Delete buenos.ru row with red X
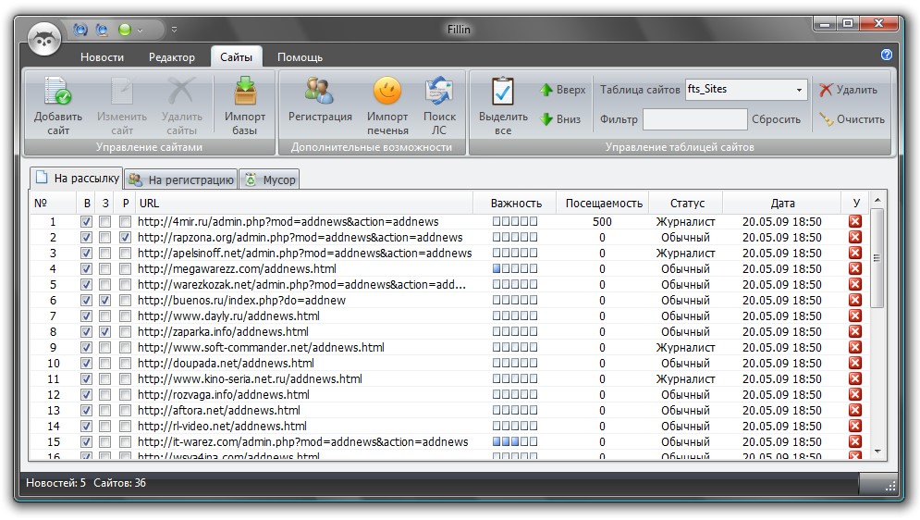Image resolution: width=920 pixels, height=520 pixels. [855, 300]
